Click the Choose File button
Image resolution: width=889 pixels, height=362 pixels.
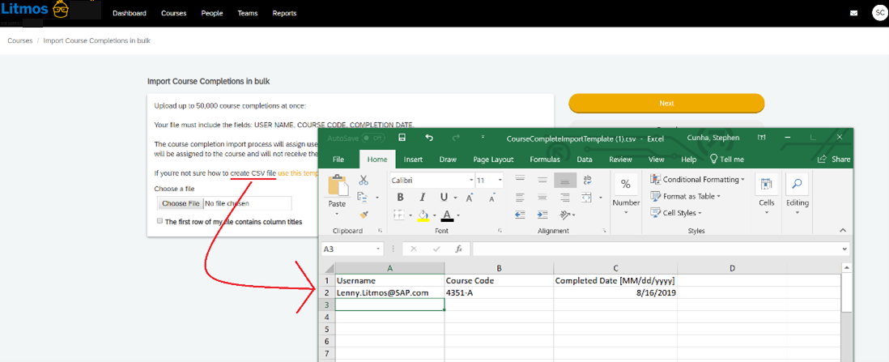181,203
